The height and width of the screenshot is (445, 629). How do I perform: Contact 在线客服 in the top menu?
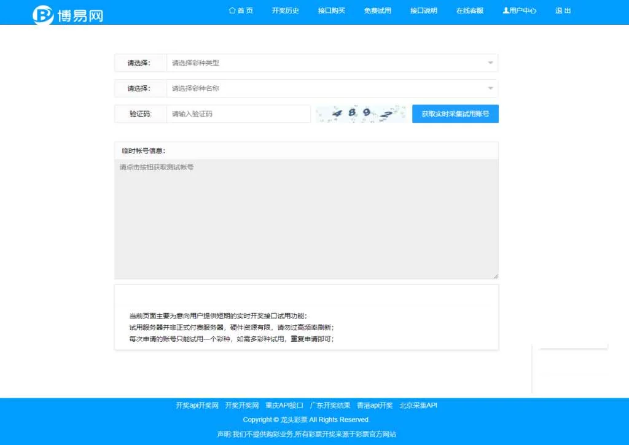click(x=470, y=10)
